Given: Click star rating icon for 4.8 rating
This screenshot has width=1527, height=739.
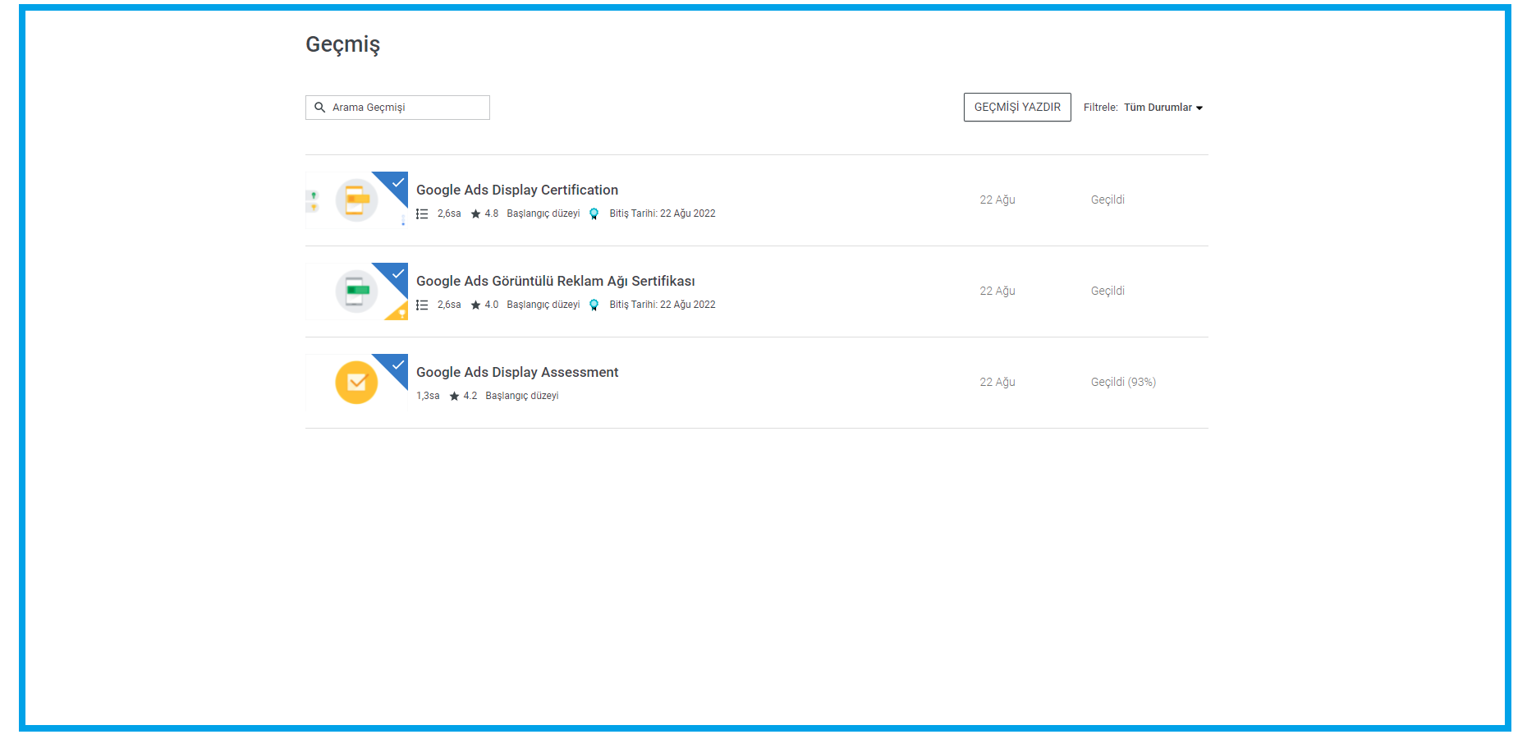Looking at the screenshot, I should click(x=475, y=213).
